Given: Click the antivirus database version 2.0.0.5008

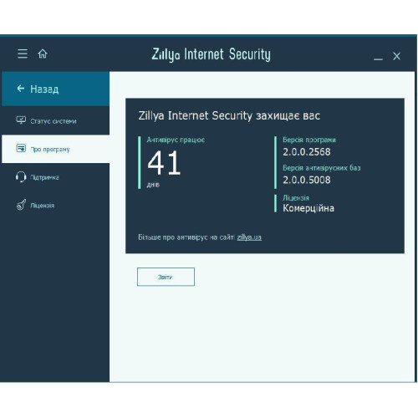Looking at the screenshot, I should [x=307, y=180].
